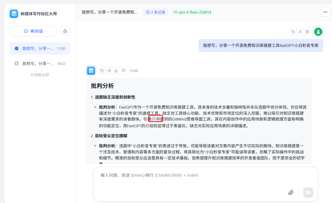Click the clear history broom icon

coord(65,31)
